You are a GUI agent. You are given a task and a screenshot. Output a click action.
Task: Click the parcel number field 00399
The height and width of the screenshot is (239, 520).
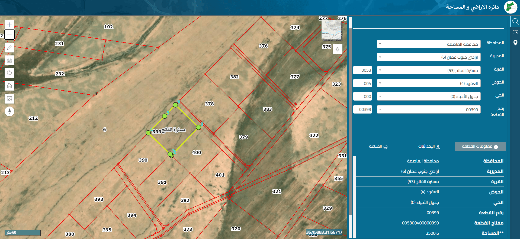[362, 109]
